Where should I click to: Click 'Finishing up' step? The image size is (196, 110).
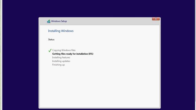click(58, 65)
